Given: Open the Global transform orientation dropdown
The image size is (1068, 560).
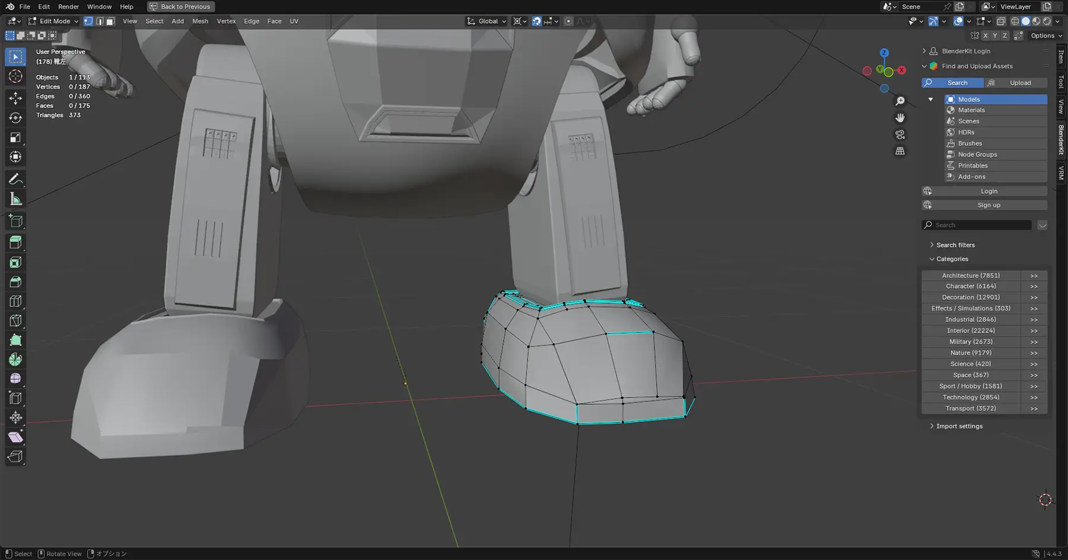Looking at the screenshot, I should (x=487, y=21).
